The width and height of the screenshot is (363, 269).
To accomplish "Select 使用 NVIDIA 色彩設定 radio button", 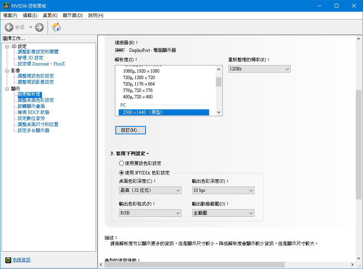I will point(121,173).
